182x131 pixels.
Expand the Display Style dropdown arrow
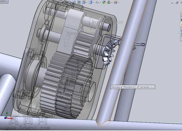tap(94, 3)
